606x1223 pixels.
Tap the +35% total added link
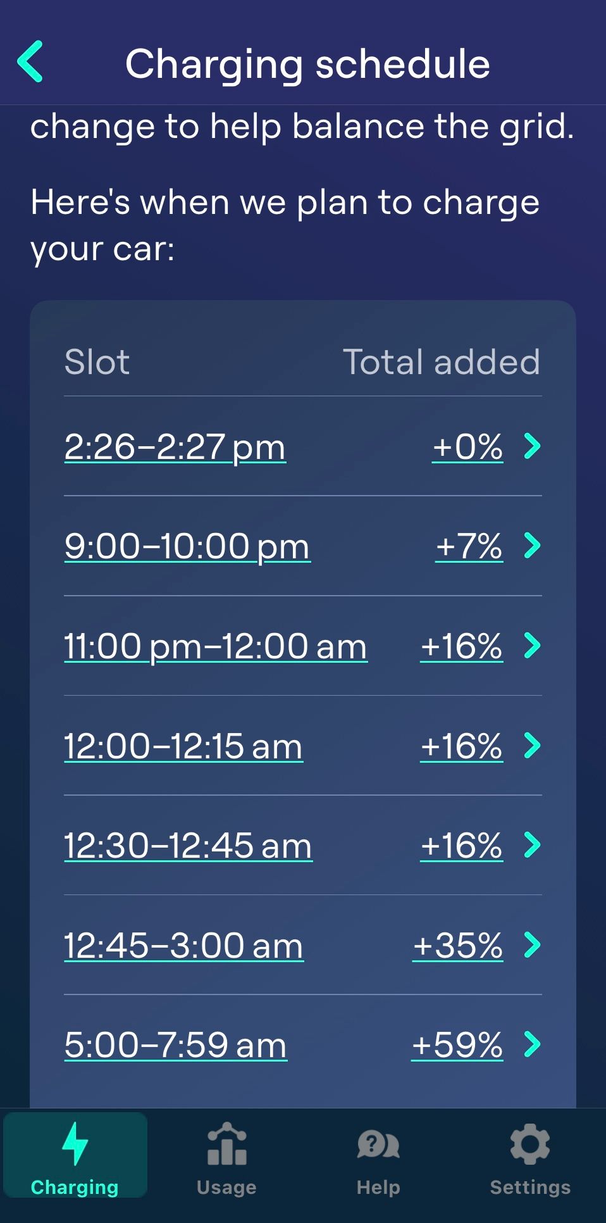458,946
